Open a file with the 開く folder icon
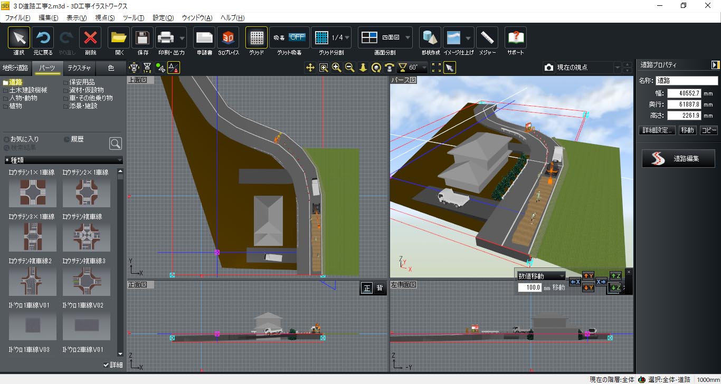 119,37
